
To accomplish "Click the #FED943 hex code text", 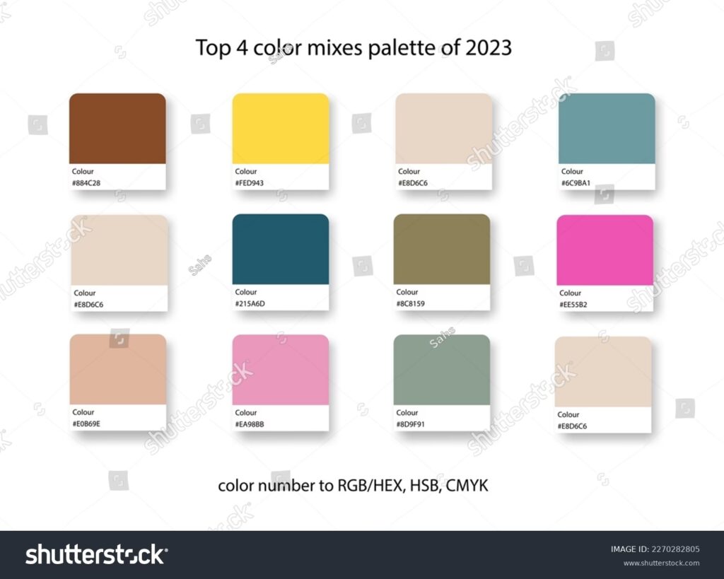I will (x=251, y=183).
